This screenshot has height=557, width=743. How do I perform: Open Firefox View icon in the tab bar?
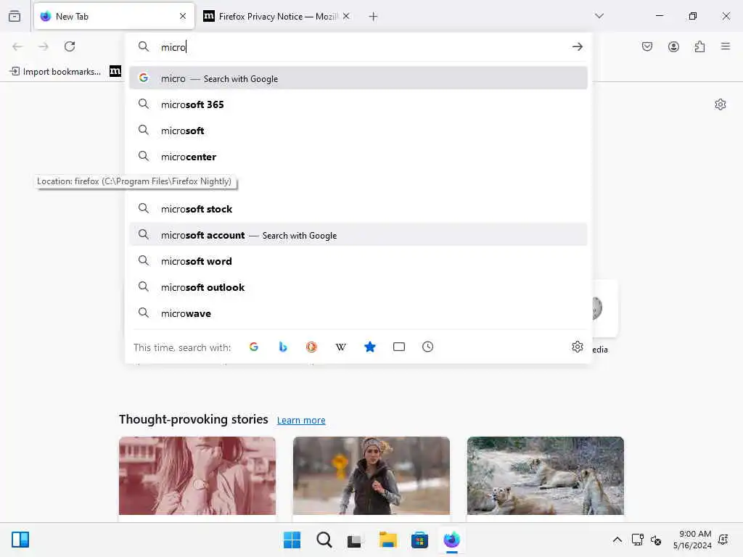pos(15,16)
